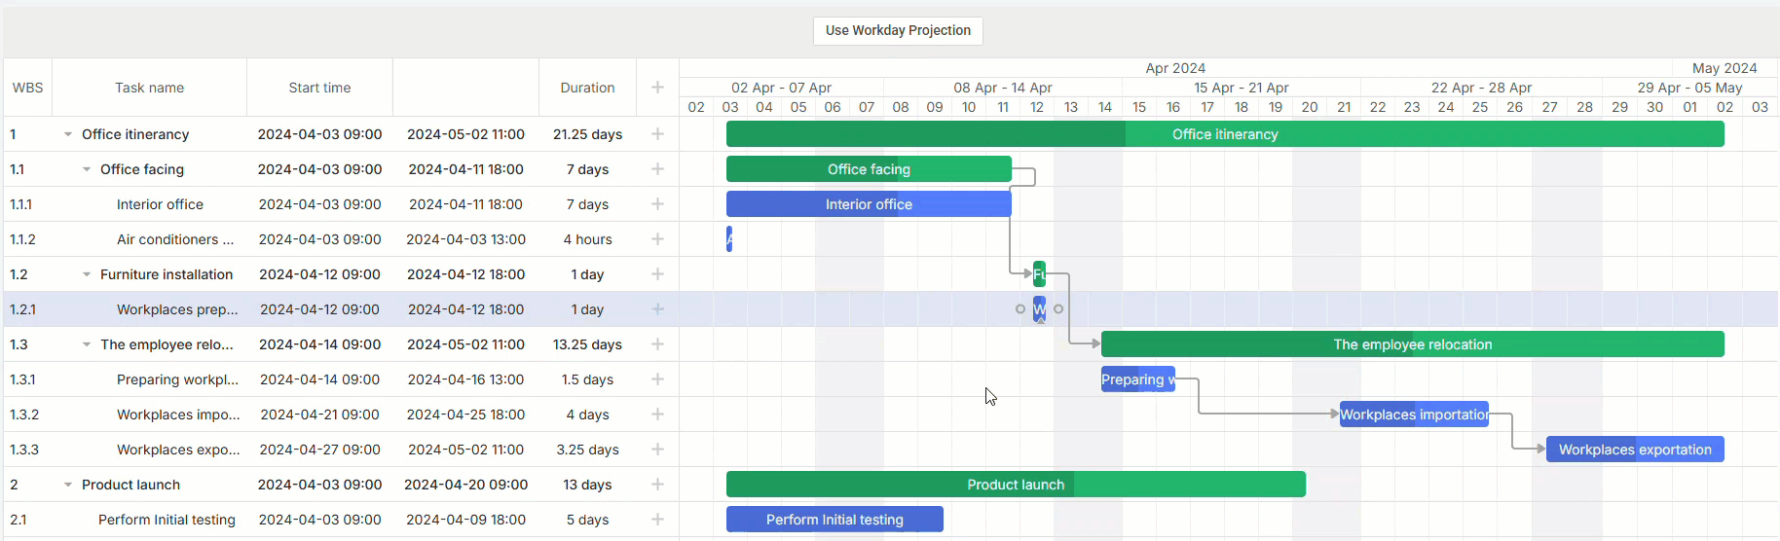
Task: Collapse the Office itinerary tree node
Action: click(x=68, y=134)
